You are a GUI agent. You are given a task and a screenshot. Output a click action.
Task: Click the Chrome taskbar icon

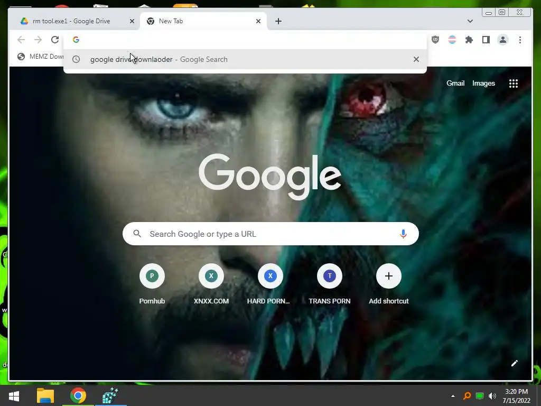click(78, 395)
